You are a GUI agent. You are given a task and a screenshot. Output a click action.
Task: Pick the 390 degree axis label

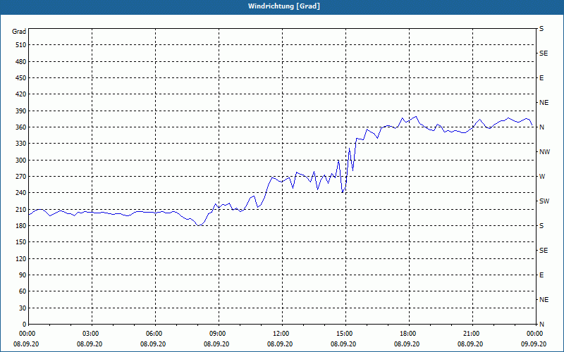coord(21,111)
